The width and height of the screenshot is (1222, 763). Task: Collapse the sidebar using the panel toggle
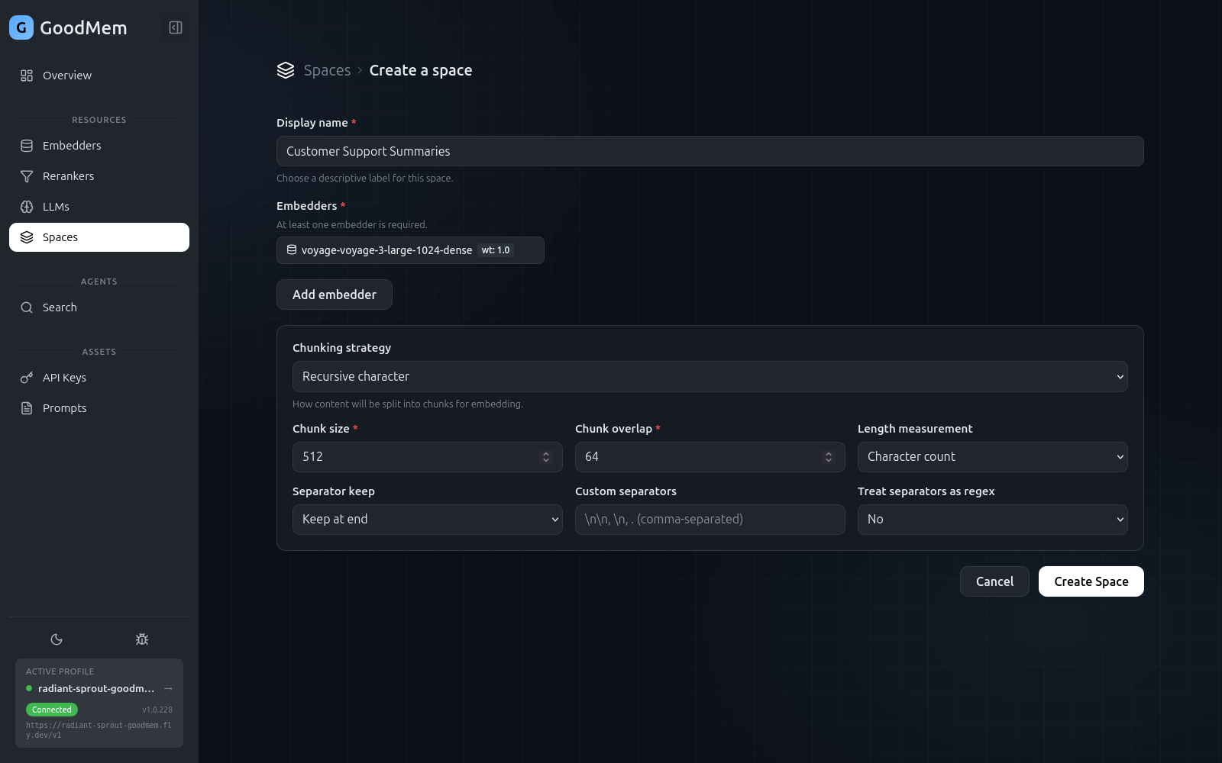[175, 27]
